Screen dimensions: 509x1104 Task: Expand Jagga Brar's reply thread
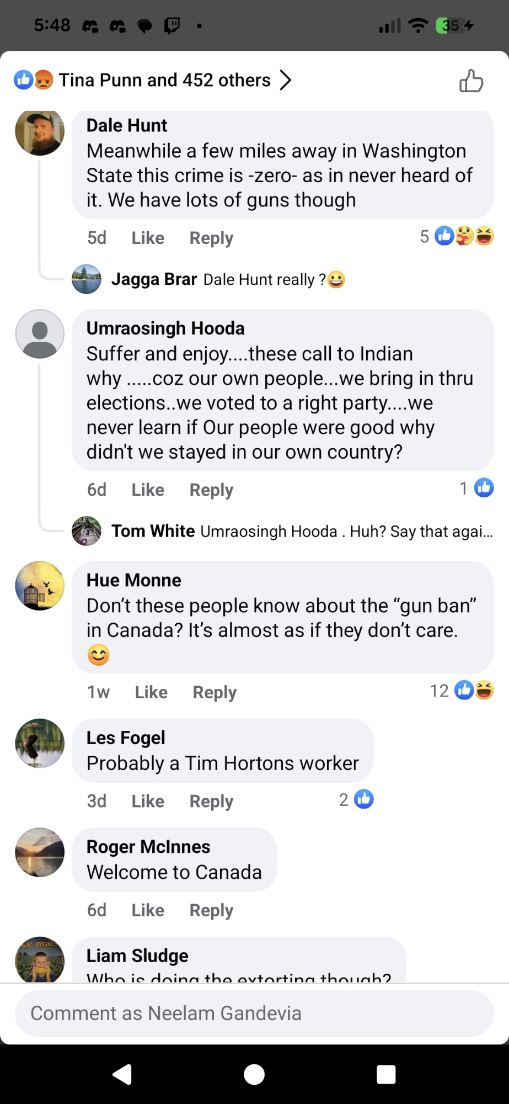tap(228, 279)
